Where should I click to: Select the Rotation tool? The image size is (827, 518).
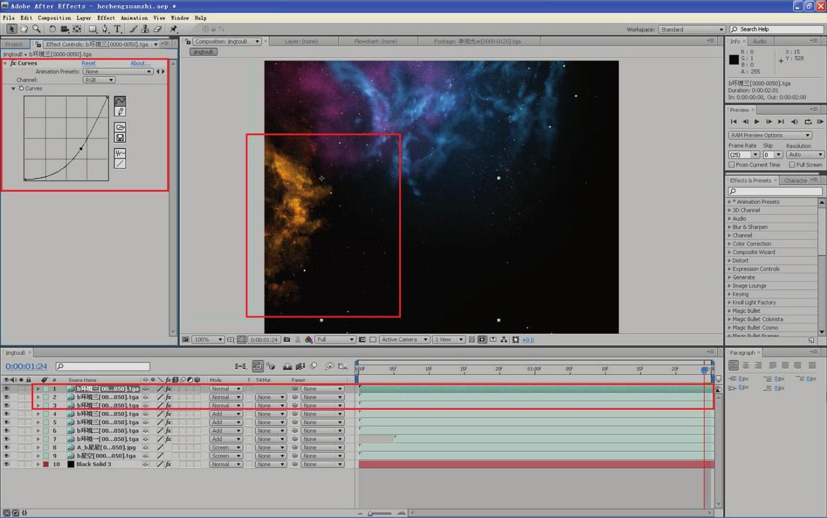coord(52,29)
